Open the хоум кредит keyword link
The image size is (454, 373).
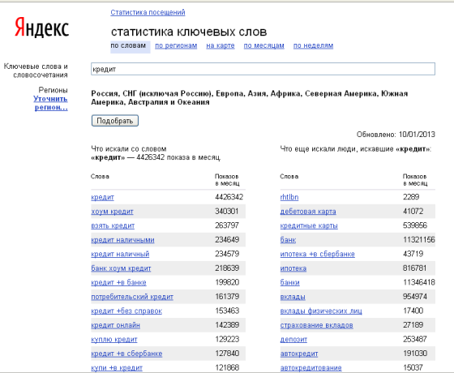pyautogui.click(x=112, y=212)
